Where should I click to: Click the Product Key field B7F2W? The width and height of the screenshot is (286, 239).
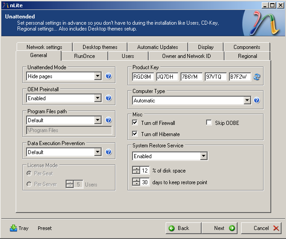(x=240, y=77)
